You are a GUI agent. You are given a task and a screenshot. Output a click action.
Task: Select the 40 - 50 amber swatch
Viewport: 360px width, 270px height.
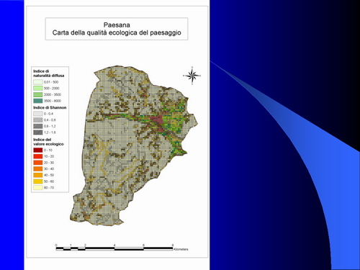click(x=38, y=175)
